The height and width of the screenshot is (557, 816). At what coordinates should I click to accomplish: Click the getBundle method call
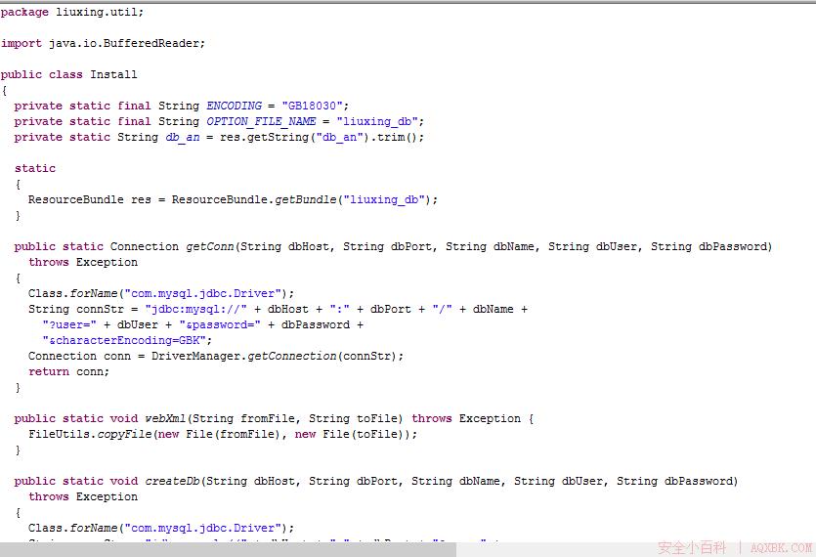tap(306, 200)
